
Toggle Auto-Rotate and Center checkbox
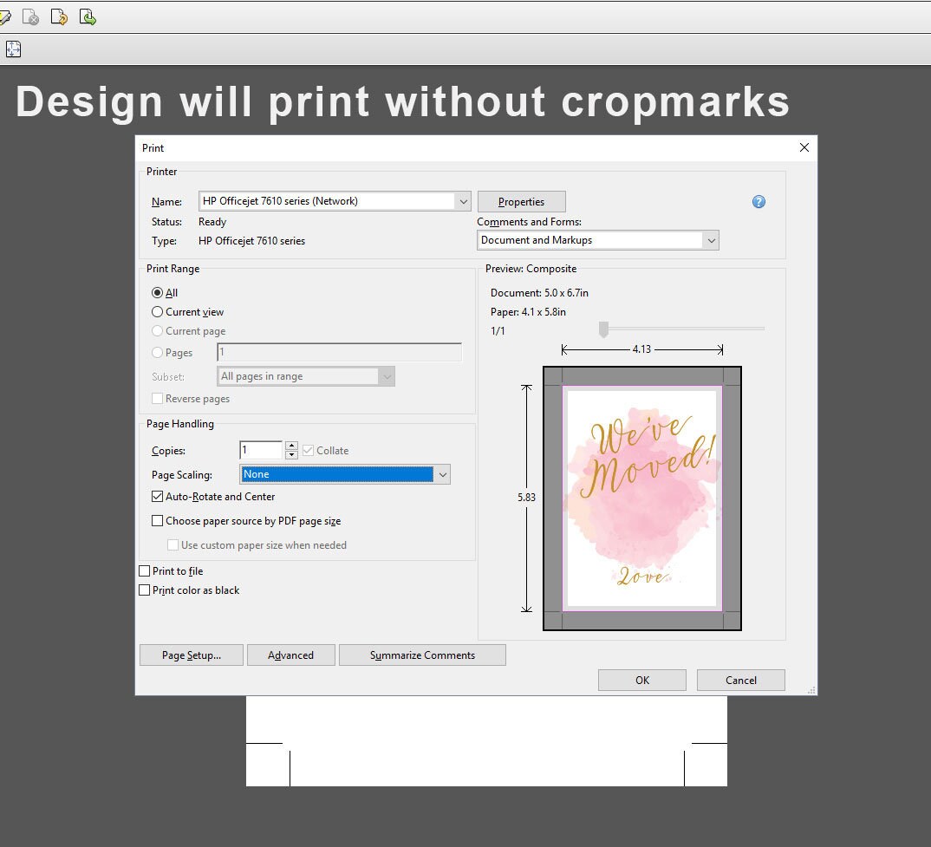point(158,497)
